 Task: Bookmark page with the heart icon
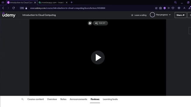(173, 8)
